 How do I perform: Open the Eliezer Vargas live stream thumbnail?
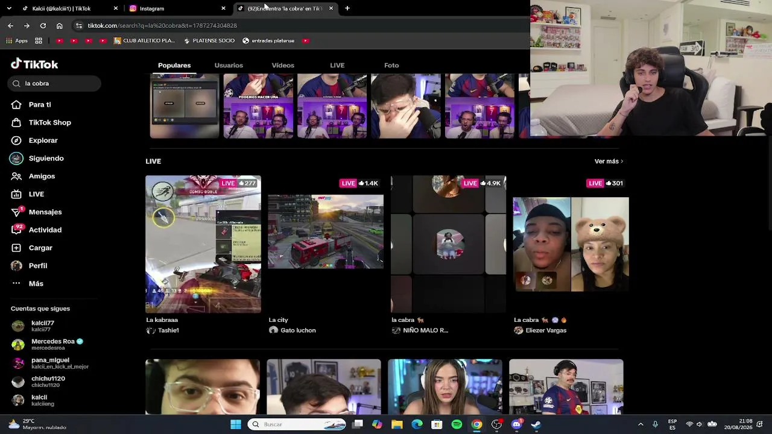571,244
